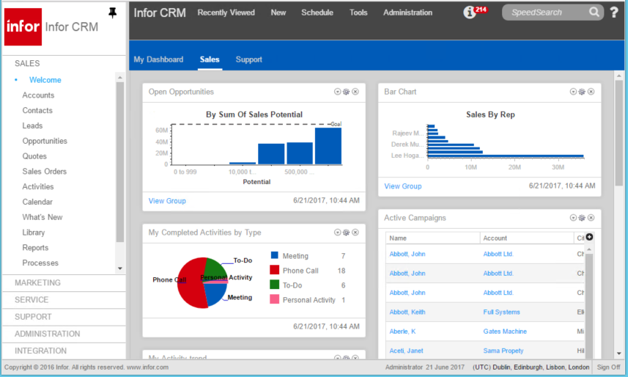This screenshot has width=628, height=377.
Task: Open the Bar Chart widget settings gear
Action: [582, 92]
